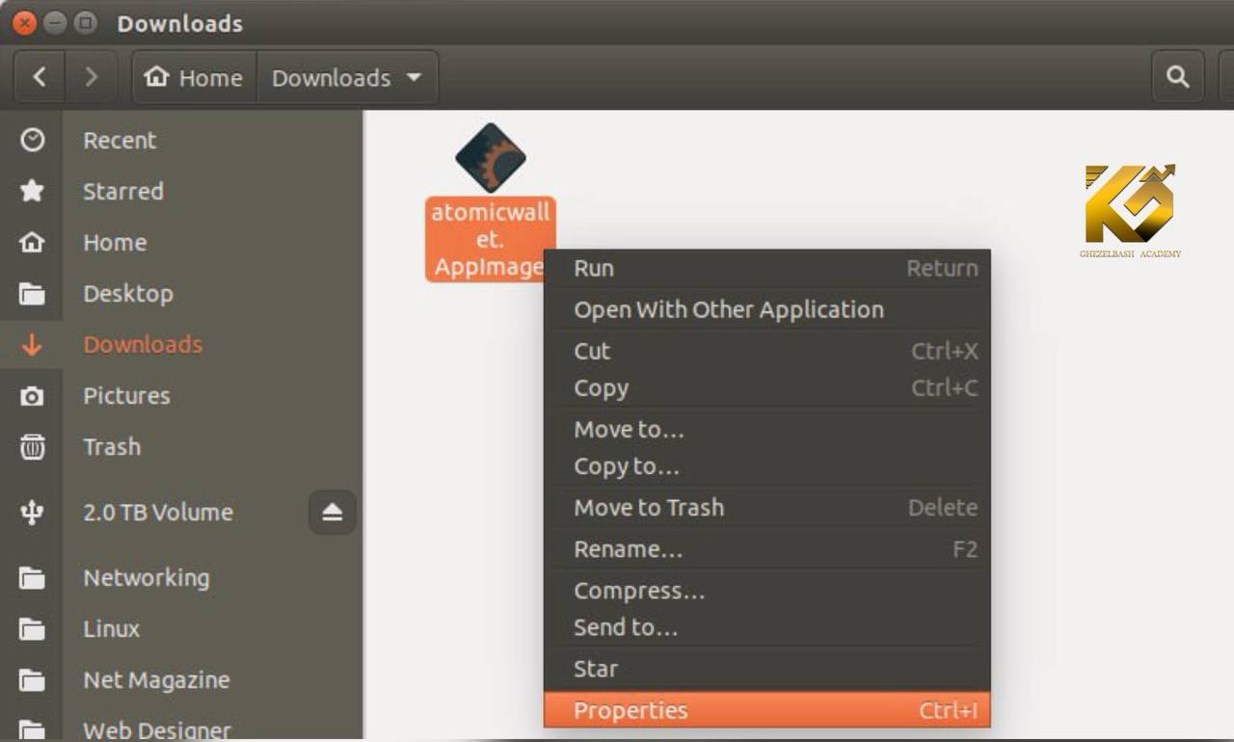Open the Downloads path dropdown arrow
The height and width of the screenshot is (742, 1234).
click(415, 77)
